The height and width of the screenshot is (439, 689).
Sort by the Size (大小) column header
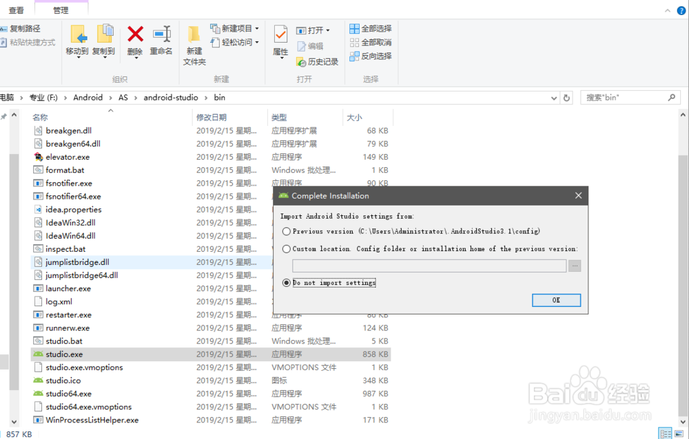coord(354,117)
